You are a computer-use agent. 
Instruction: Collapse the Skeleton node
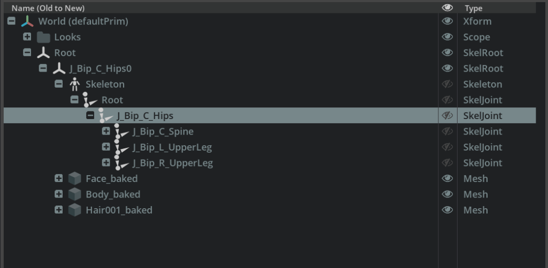tap(59, 84)
